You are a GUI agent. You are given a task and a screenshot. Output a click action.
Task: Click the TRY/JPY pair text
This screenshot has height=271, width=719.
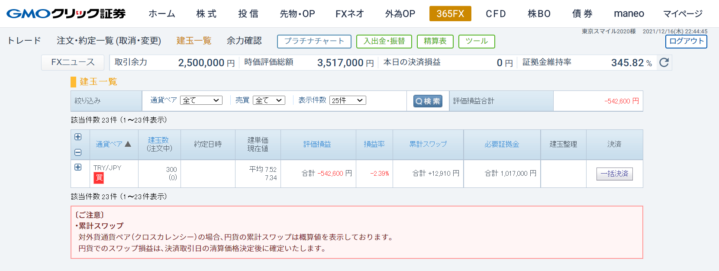(107, 168)
